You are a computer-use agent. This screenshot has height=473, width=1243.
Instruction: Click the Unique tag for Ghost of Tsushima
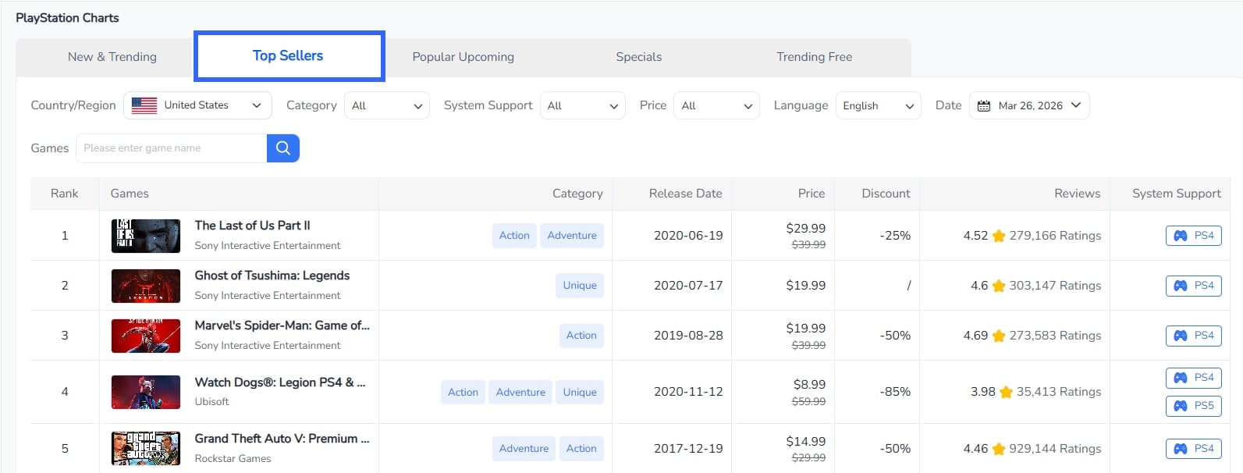click(x=580, y=286)
